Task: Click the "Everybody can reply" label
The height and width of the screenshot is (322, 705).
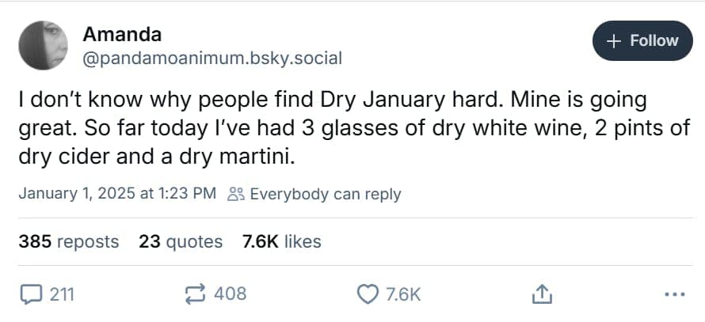Action: (x=325, y=194)
